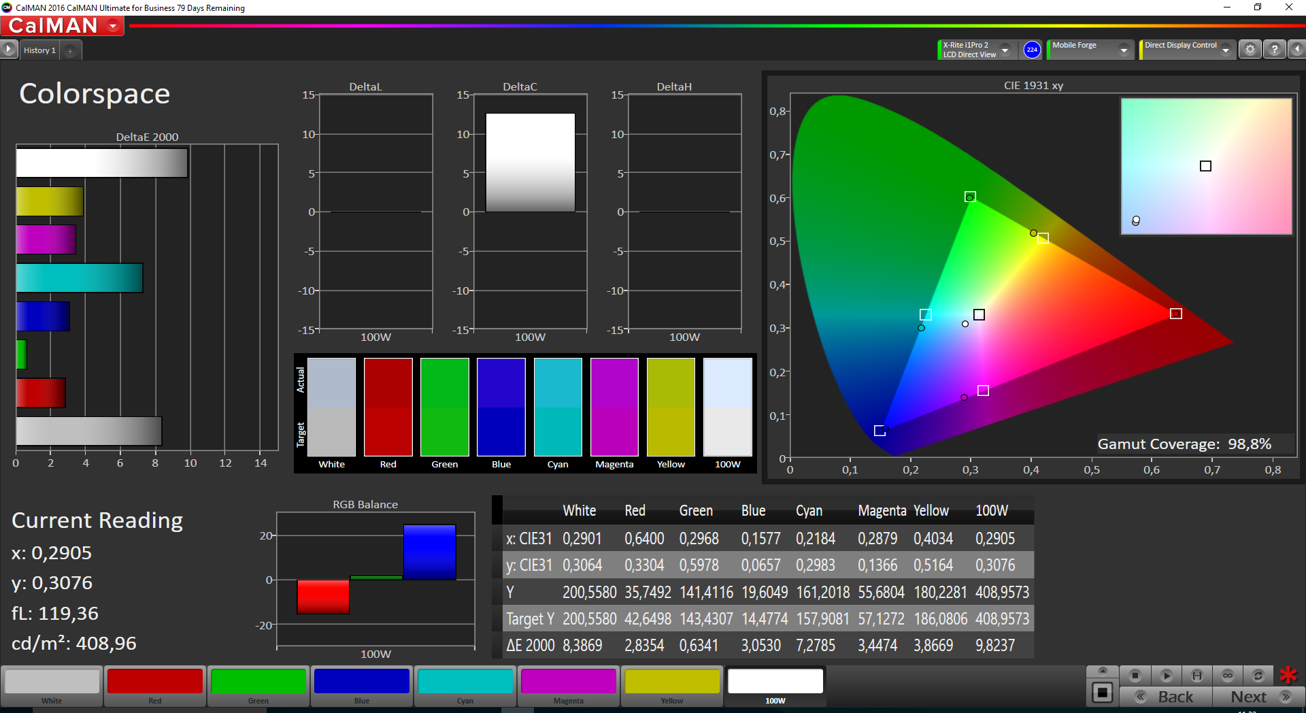Click the White column header in data table

(x=580, y=511)
